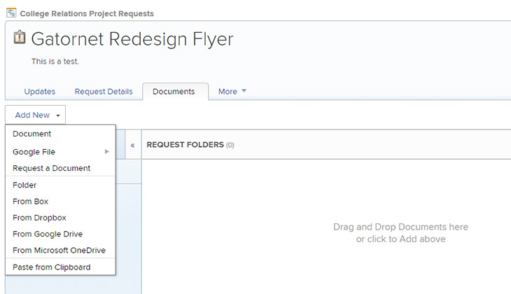Click the clipboard issue icon beside Gatornet Redesign Flyer
This screenshot has height=294, width=511.
(x=20, y=37)
